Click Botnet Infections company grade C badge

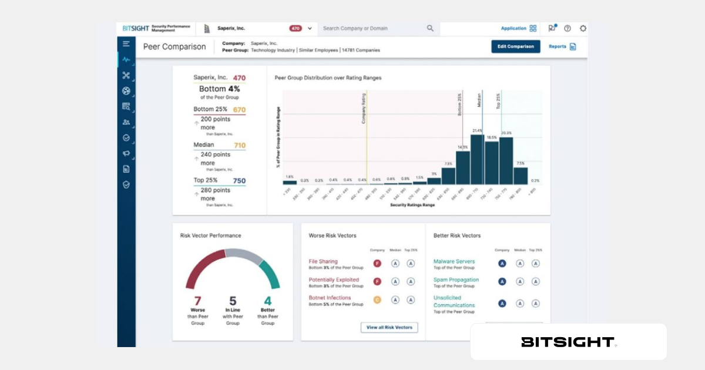coord(377,300)
